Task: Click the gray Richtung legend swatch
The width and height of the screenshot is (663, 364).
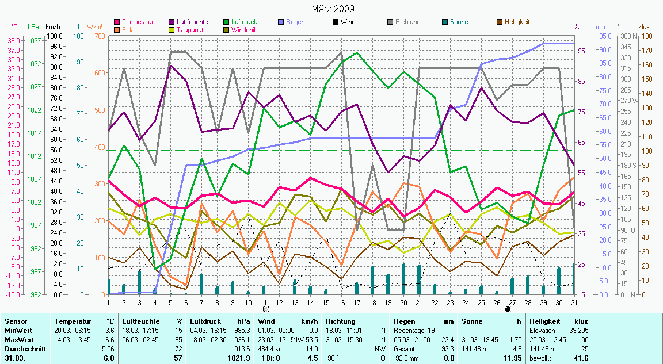Action: (x=390, y=22)
